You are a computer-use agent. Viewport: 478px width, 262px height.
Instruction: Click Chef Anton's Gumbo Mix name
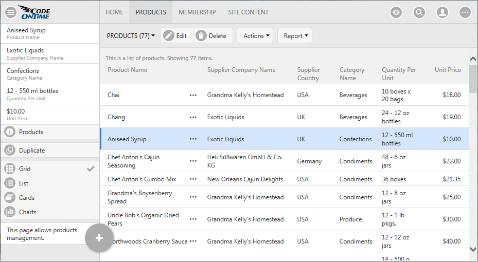pos(142,179)
